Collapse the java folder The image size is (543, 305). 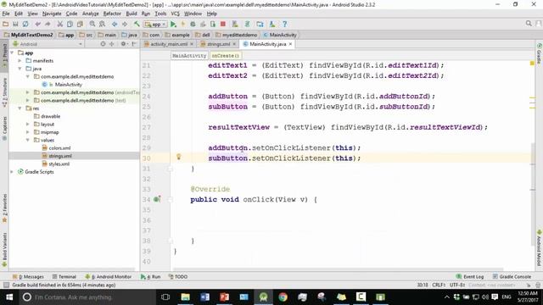pos(20,69)
